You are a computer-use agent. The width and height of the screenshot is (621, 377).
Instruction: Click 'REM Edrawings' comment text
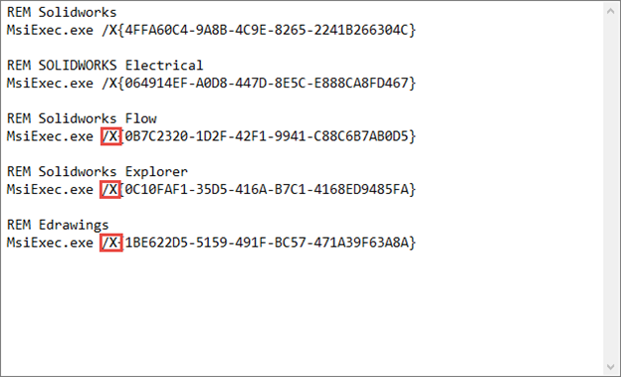click(58, 225)
